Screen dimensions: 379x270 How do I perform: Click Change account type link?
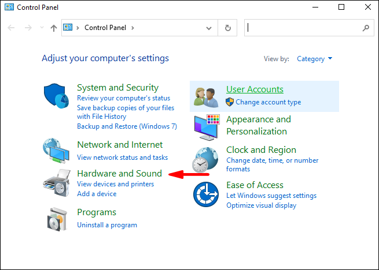268,102
